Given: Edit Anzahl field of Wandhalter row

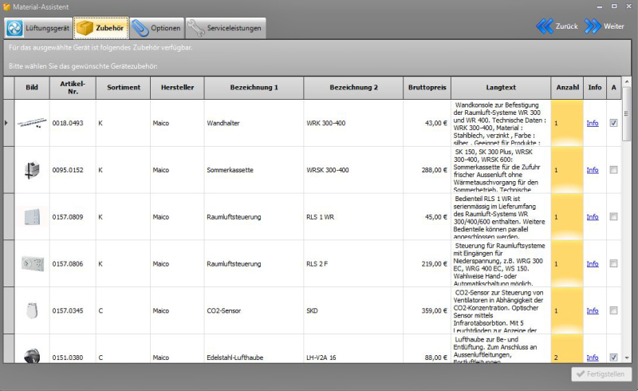Looking at the screenshot, I should pyautogui.click(x=567, y=123).
